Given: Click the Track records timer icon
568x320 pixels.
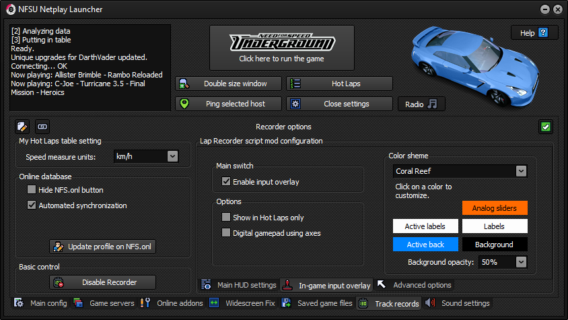Looking at the screenshot, I should coord(363,303).
